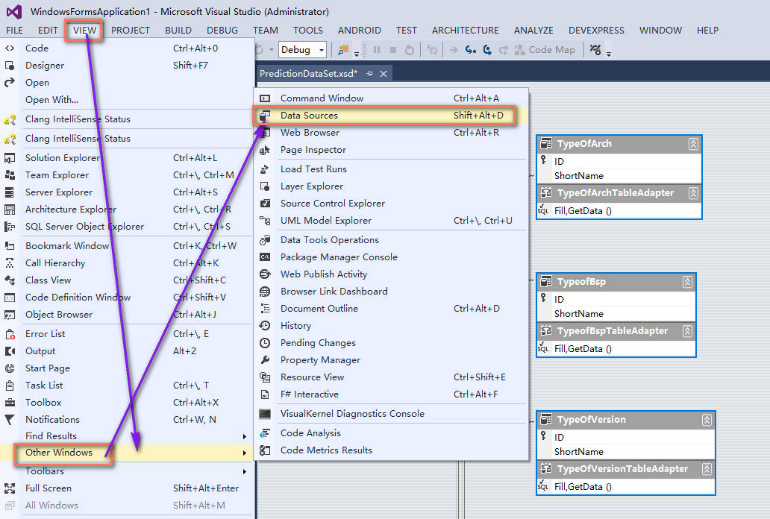Collapse the TypeOfVersionTableAdapter section
The width and height of the screenshot is (770, 519).
[x=707, y=469]
